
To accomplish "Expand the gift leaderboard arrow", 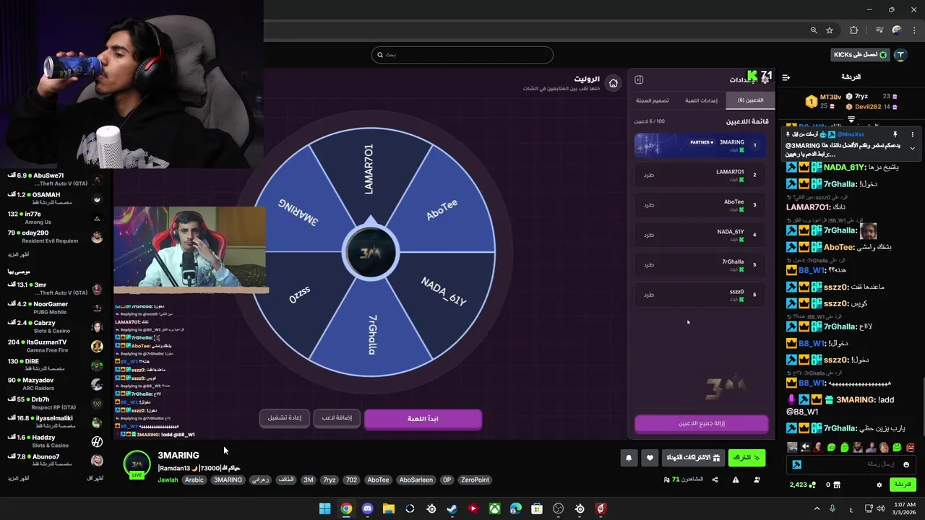I will (851, 119).
